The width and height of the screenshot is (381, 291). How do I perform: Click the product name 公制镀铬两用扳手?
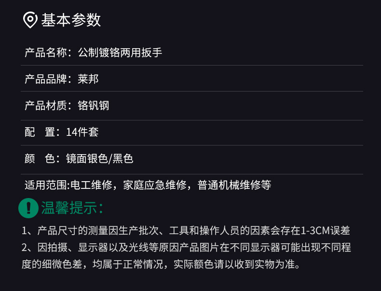[120, 53]
